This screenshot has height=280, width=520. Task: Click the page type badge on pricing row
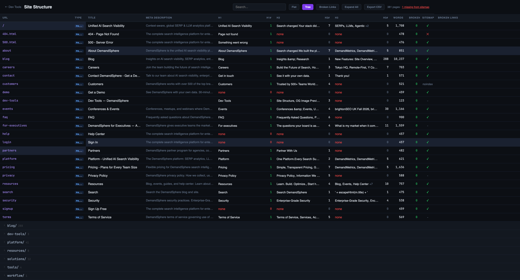pos(79,167)
